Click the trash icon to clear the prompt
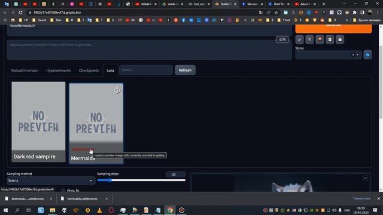The width and height of the screenshot is (383, 215). click(309, 39)
